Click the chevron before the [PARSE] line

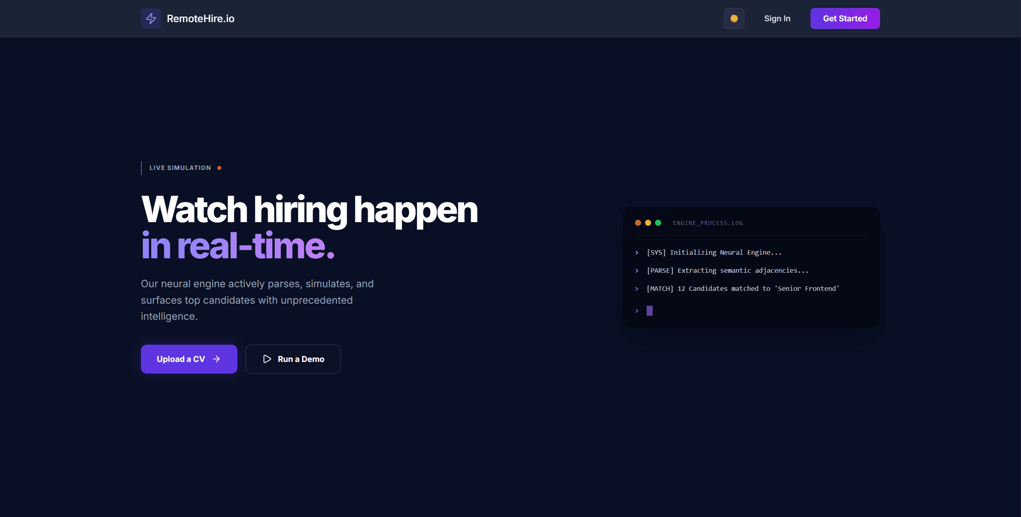pyautogui.click(x=637, y=271)
